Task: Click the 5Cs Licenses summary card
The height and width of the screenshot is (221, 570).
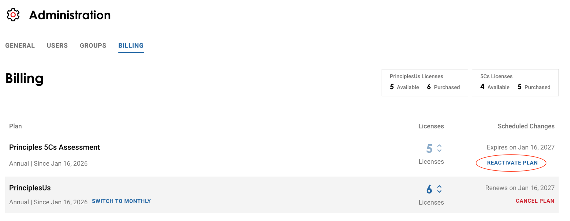Action: click(x=515, y=83)
